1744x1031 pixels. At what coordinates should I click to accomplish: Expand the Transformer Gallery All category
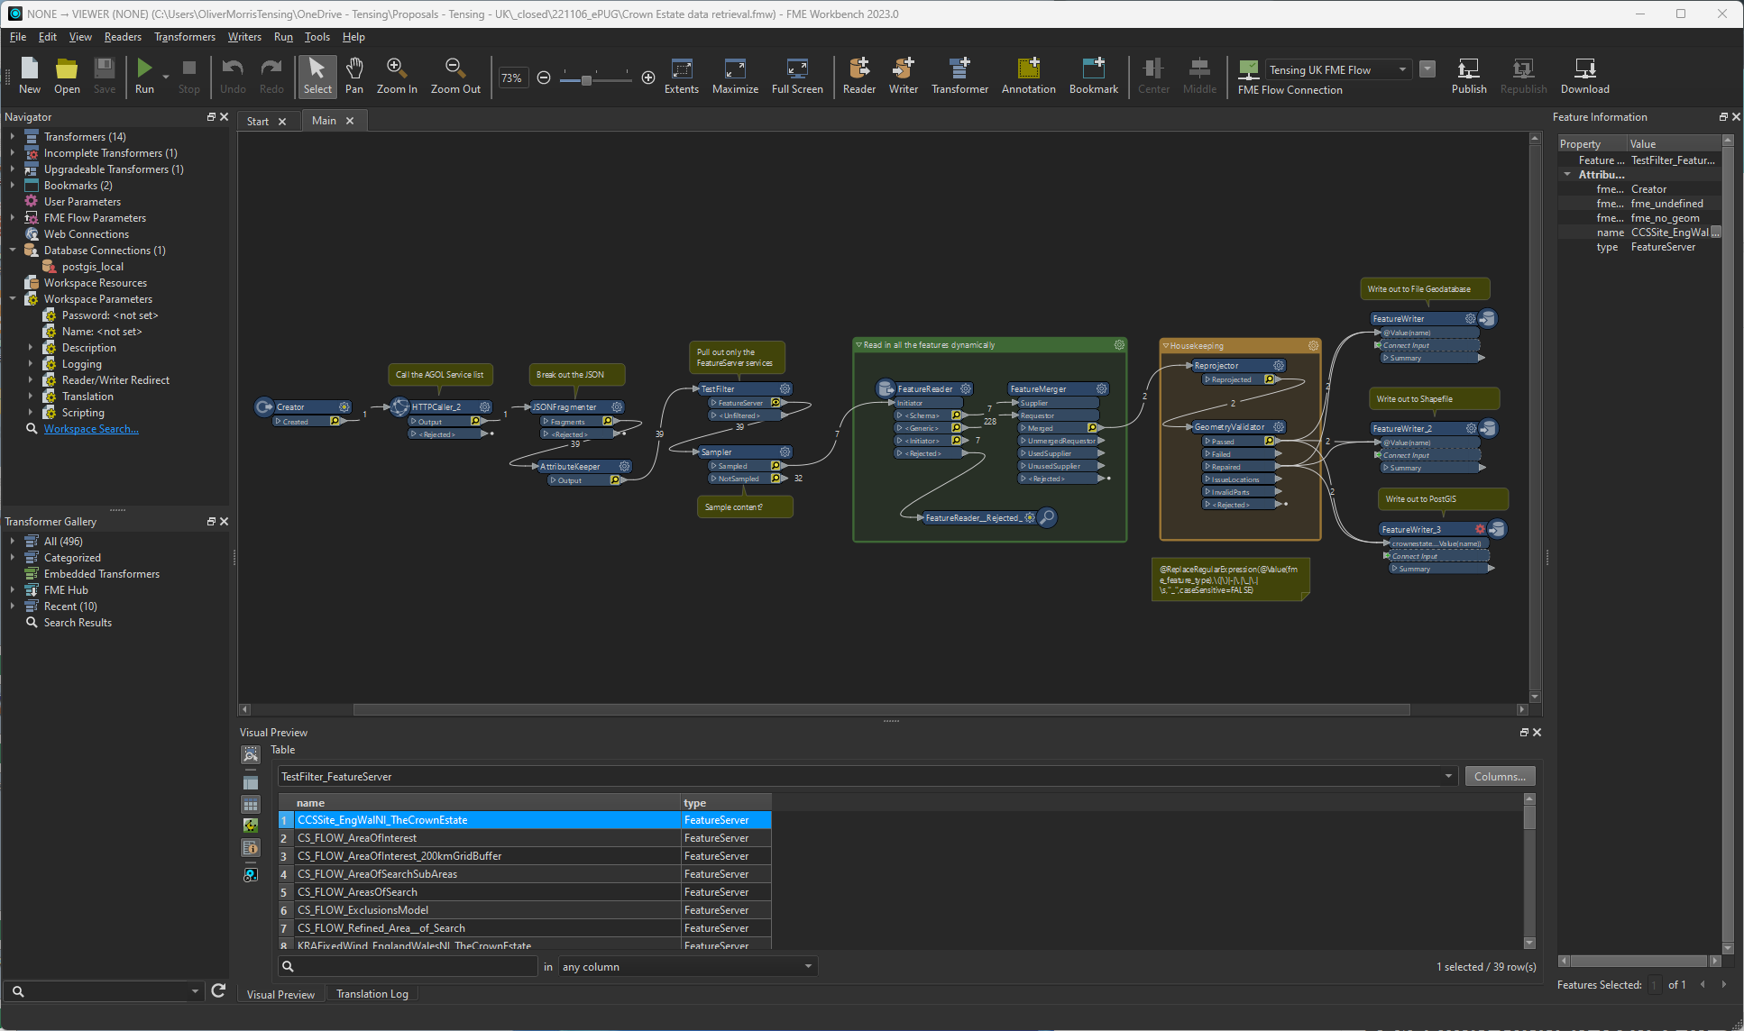13,542
